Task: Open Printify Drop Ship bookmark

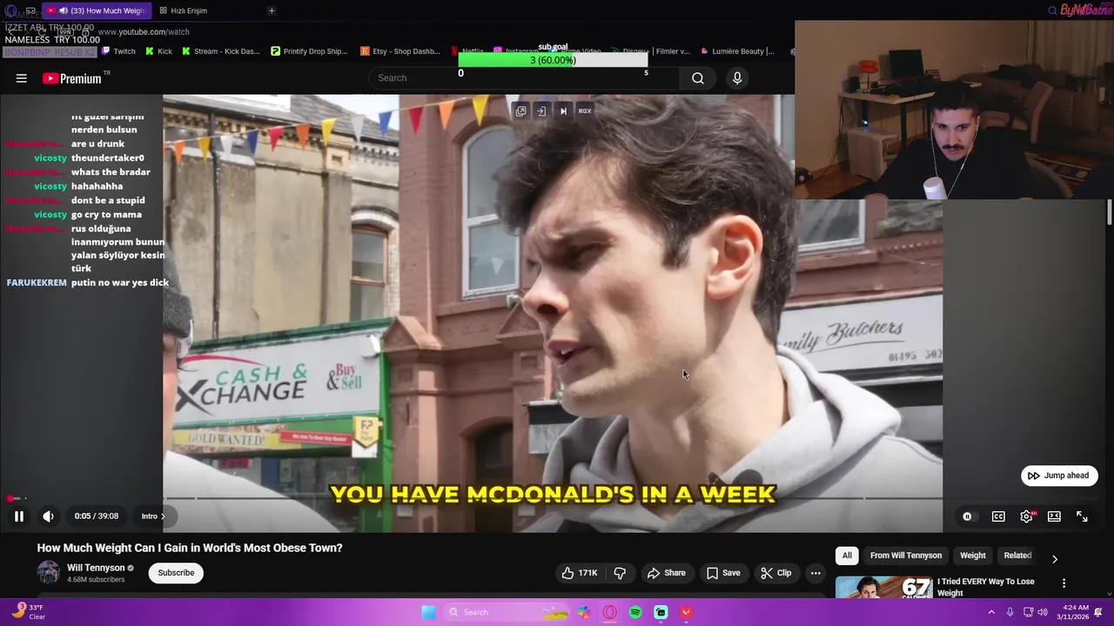Action: (x=309, y=51)
